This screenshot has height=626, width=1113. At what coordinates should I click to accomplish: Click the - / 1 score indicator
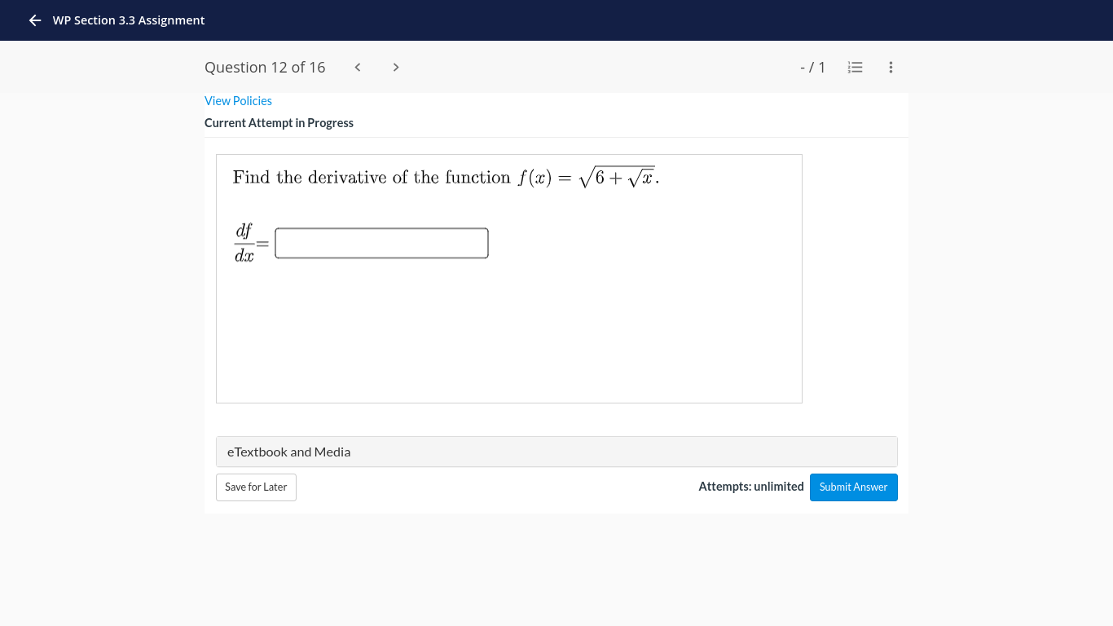point(812,67)
